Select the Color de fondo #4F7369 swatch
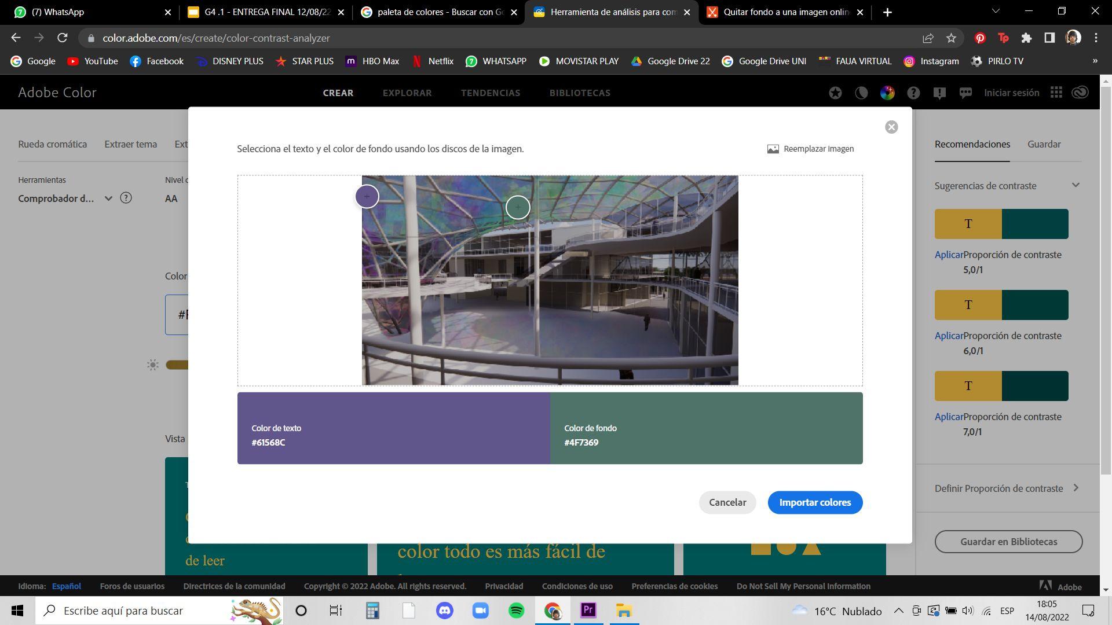 tap(706, 428)
